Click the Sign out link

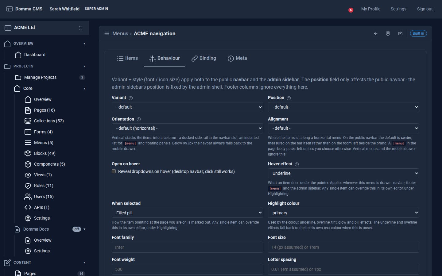click(425, 9)
